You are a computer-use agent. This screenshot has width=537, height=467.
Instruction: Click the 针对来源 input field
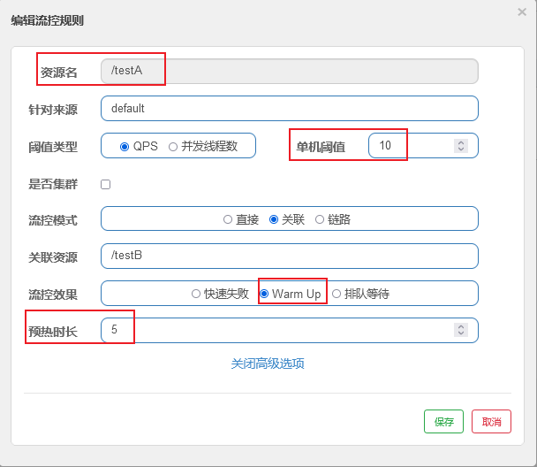pyautogui.click(x=290, y=108)
